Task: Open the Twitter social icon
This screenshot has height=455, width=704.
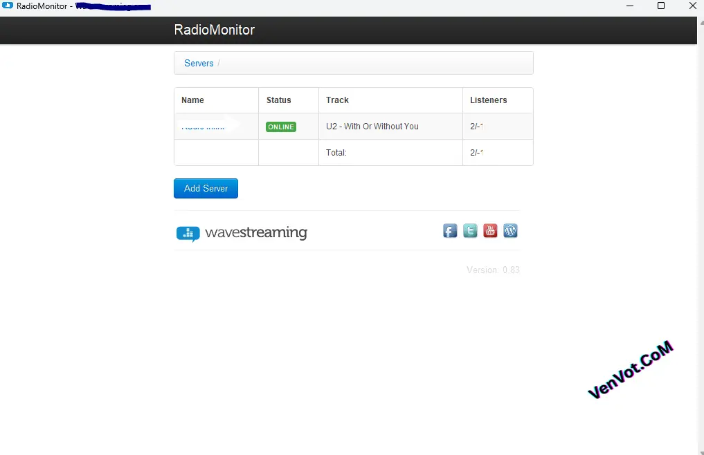Action: coord(470,231)
